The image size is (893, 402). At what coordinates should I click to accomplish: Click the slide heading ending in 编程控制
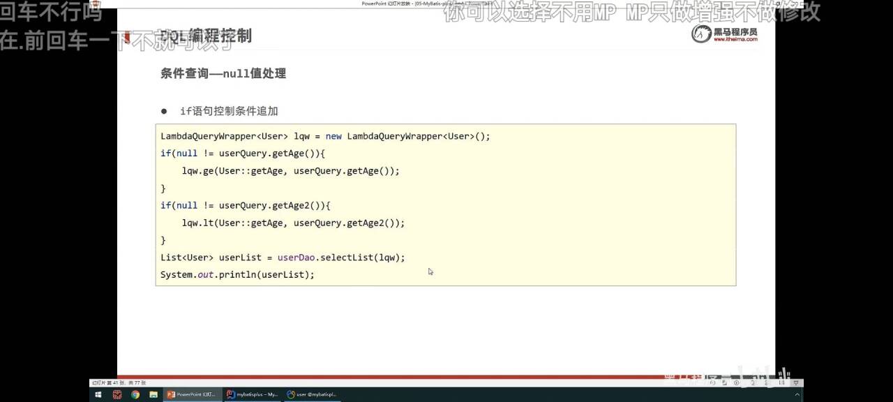(206, 36)
